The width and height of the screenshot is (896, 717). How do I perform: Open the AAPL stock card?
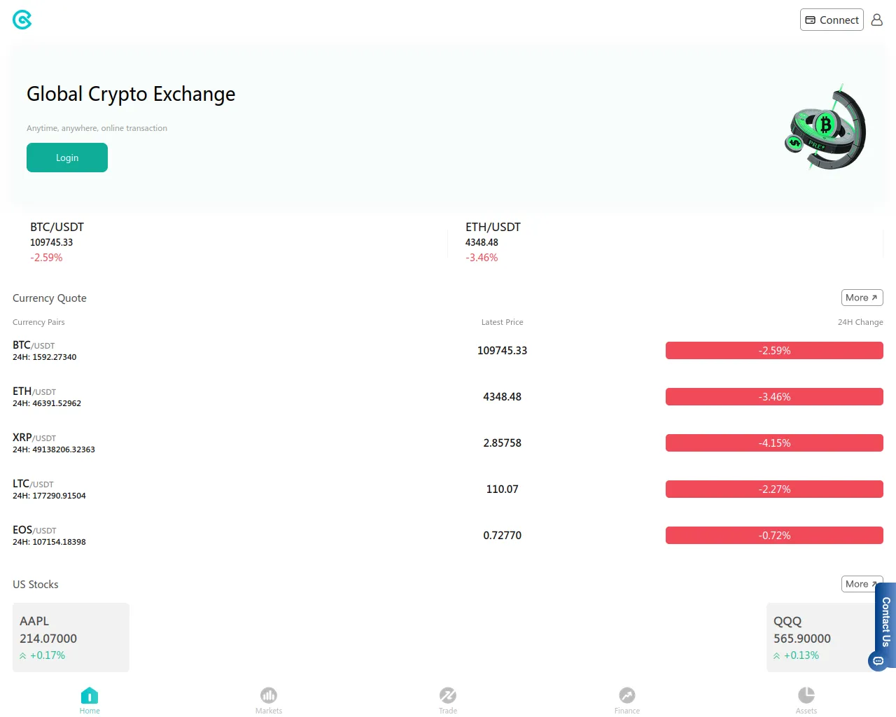[71, 637]
